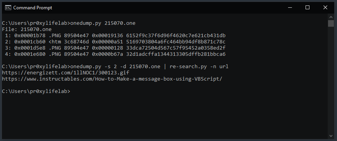Click the vertical scrollbar thumb
This screenshot has height=141, width=337.
pyautogui.click(x=331, y=24)
